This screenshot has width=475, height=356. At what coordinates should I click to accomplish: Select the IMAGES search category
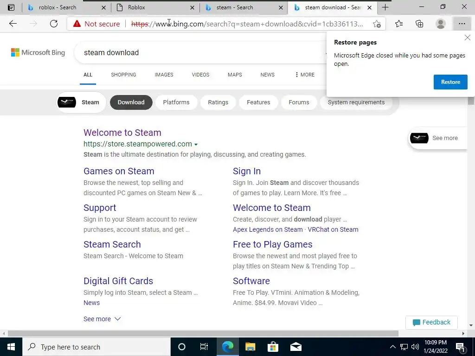(164, 75)
